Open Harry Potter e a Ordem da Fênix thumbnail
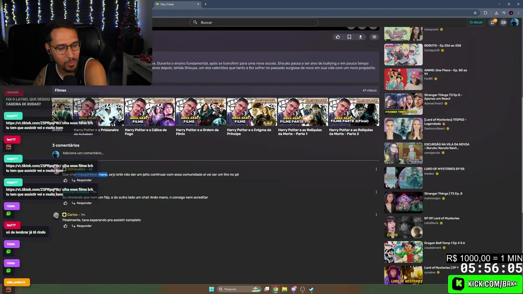This screenshot has width=523, height=294. (x=200, y=112)
